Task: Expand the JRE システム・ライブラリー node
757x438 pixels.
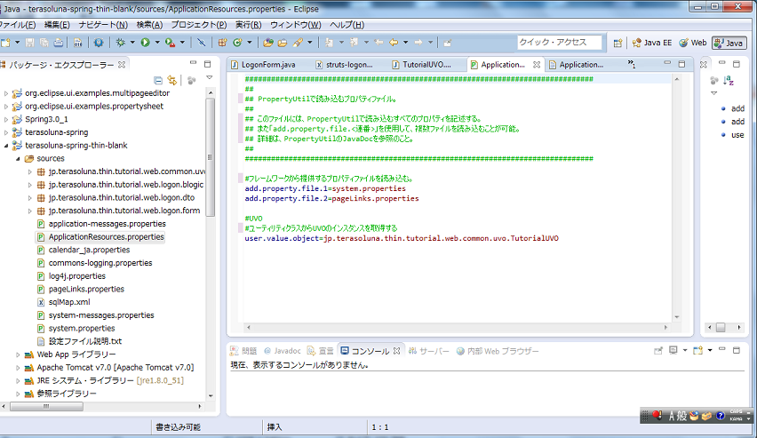Action: tap(18, 380)
